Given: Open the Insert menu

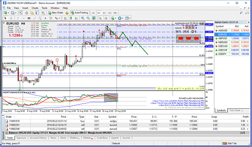Looking at the screenshot, I should (25, 8).
